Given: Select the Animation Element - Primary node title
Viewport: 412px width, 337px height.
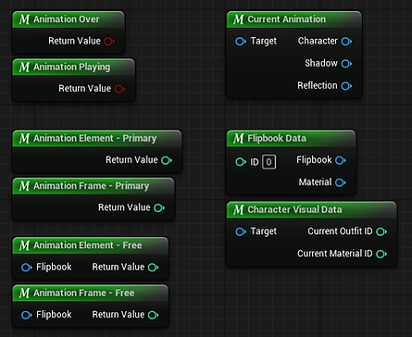Looking at the screenshot, I should [x=94, y=139].
